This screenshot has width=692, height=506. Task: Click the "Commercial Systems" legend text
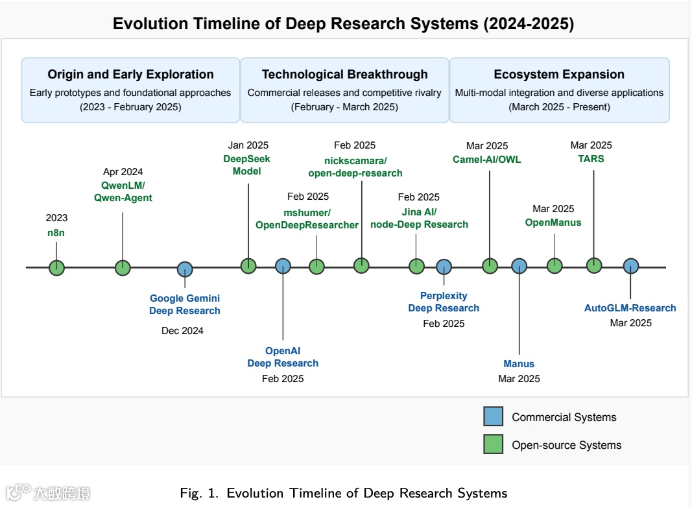click(x=564, y=417)
